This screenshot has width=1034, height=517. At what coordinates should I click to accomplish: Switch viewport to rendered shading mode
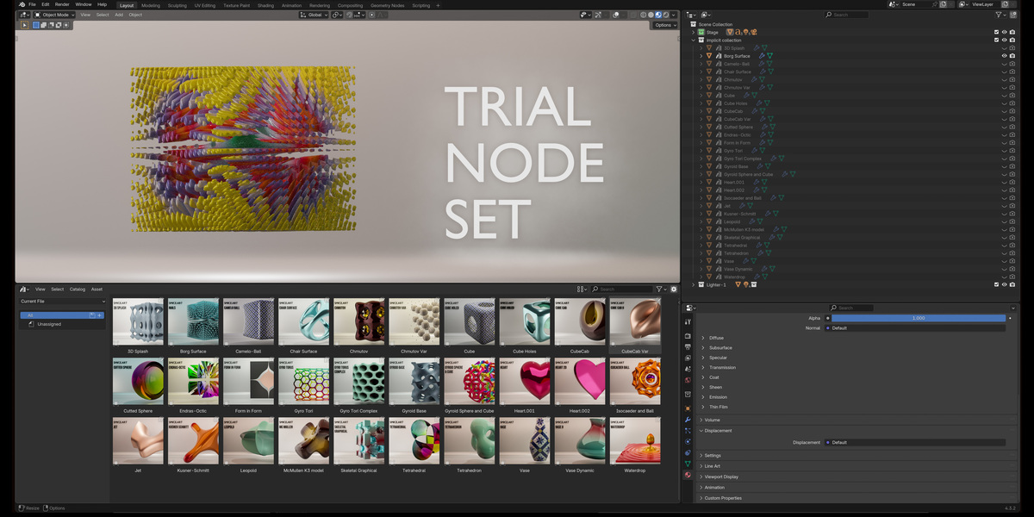click(666, 15)
